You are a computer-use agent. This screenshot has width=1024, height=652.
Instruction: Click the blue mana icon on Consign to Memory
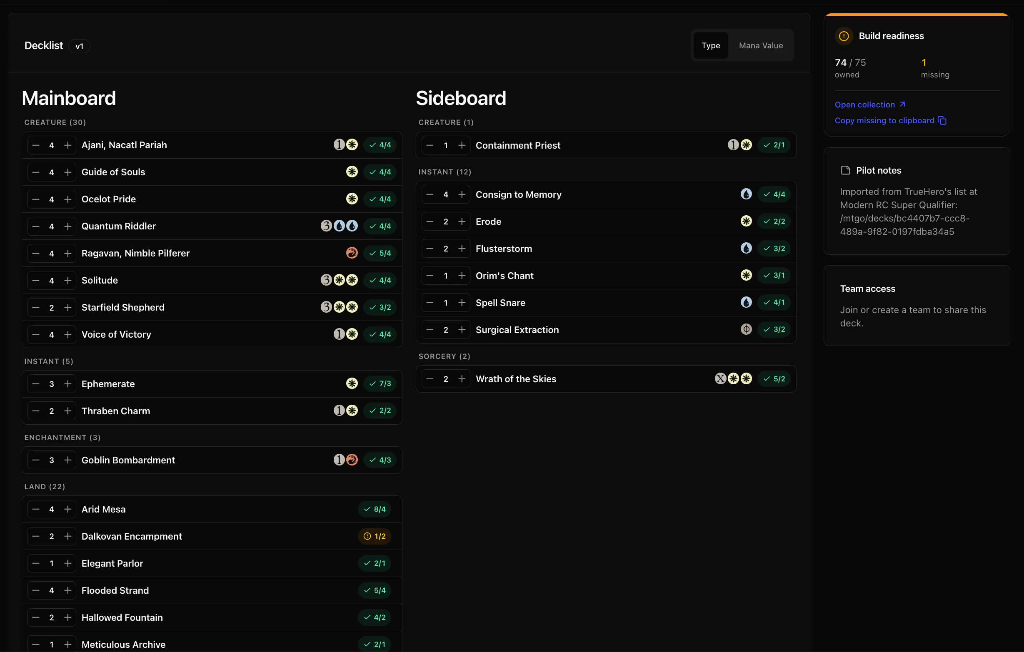click(x=746, y=194)
